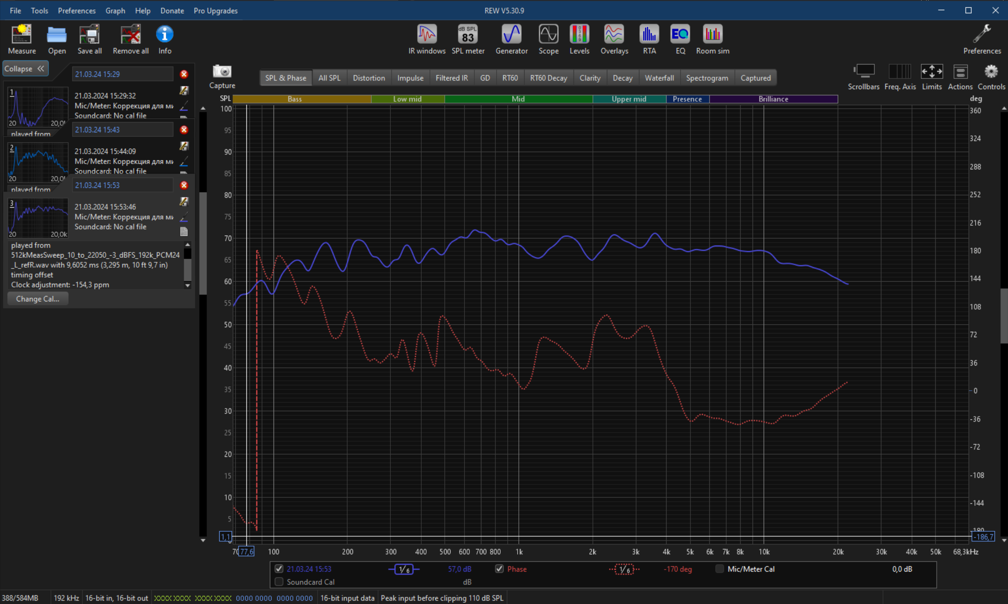Toggle graph Scrollbars
The height and width of the screenshot is (604, 1008).
pos(864,77)
